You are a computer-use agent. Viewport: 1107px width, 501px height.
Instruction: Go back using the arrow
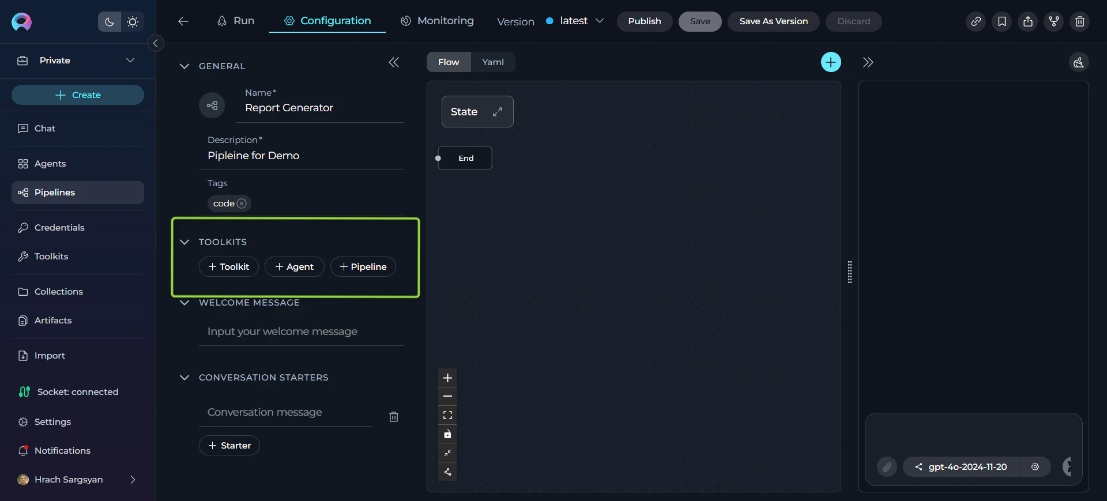183,21
